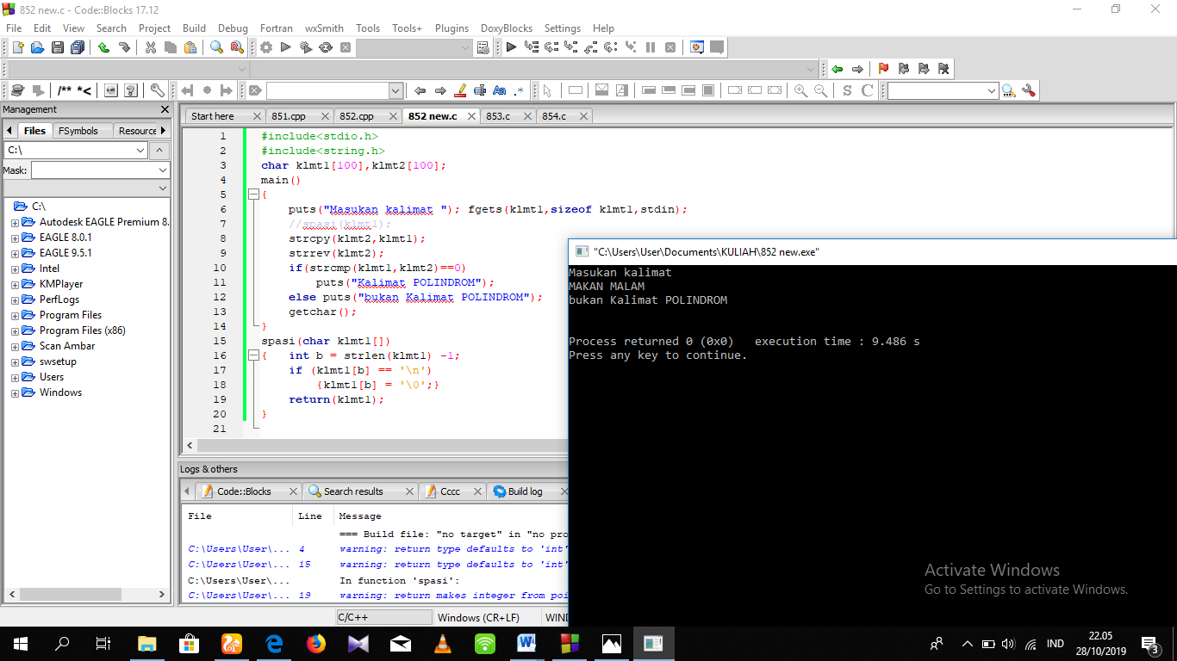Jump forward with the gray right arrow

click(857, 69)
